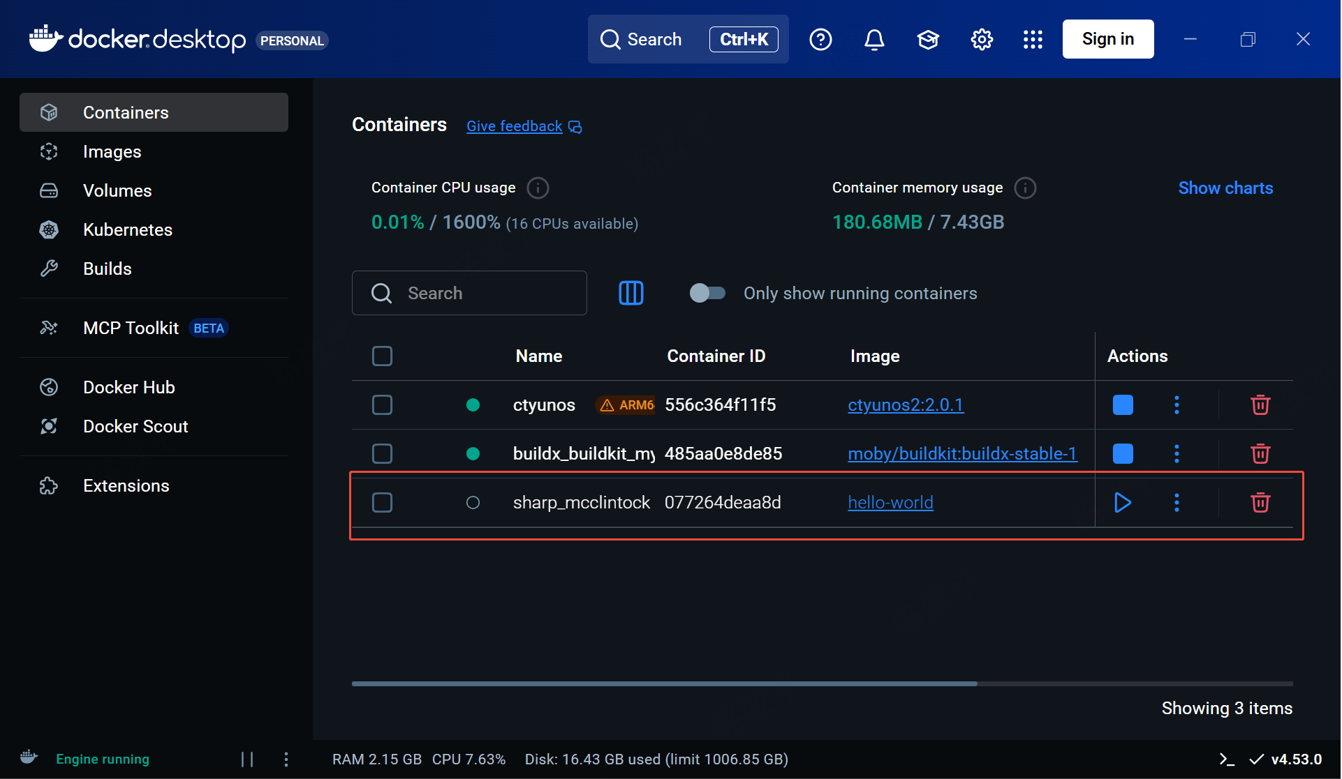Delete the buildx_buildkit container
The width and height of the screenshot is (1342, 779).
pyautogui.click(x=1260, y=453)
